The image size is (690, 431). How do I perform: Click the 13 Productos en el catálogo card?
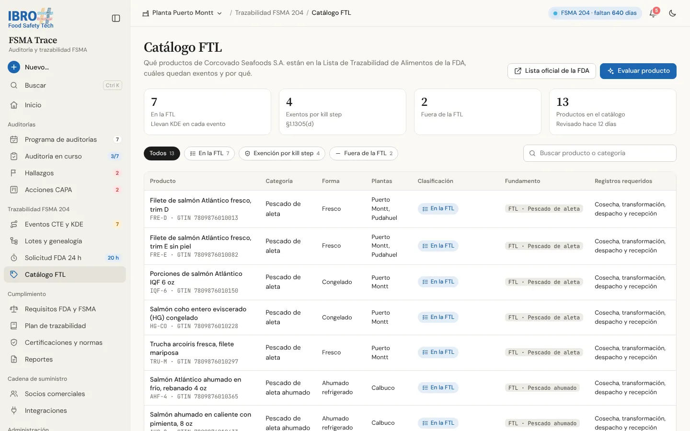tap(613, 112)
